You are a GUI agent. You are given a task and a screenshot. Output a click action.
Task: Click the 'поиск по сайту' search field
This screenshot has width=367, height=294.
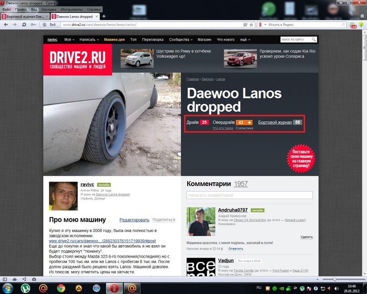point(296,39)
